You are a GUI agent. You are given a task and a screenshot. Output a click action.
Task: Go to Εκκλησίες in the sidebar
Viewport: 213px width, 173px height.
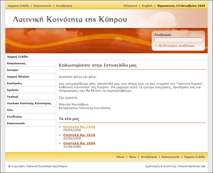[14, 83]
